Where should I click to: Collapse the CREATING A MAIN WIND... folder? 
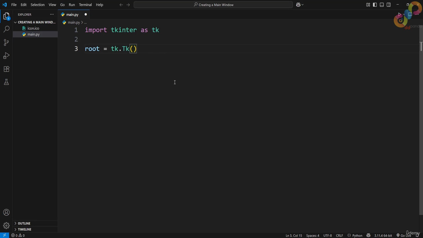35,22
